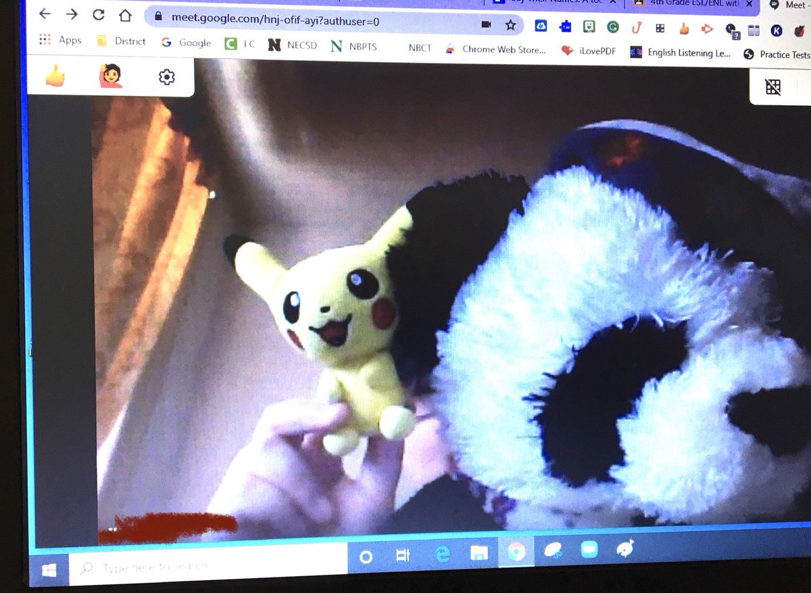811x593 pixels.
Task: Open the iLovePDF bookmark
Action: click(x=589, y=51)
